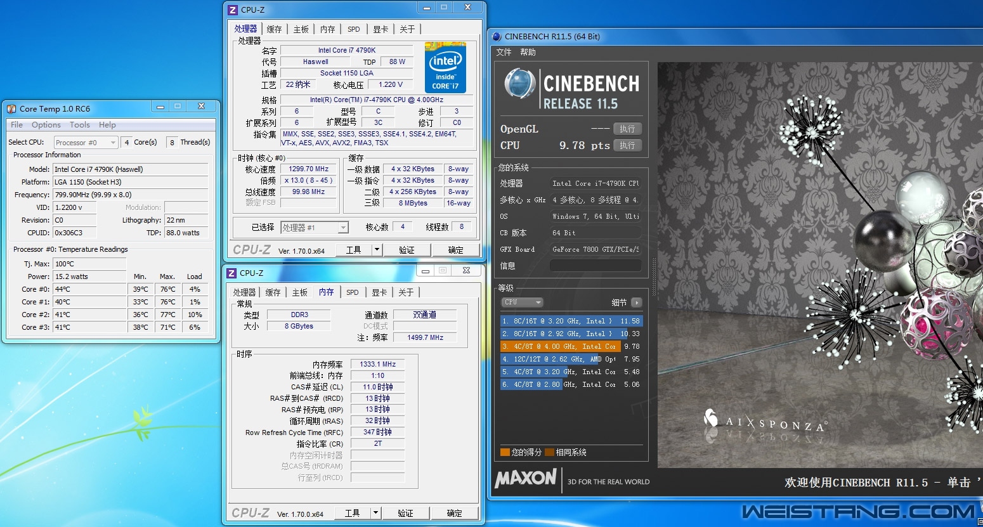
Task: Select ranking row 2 with score 10.33
Action: [571, 334]
